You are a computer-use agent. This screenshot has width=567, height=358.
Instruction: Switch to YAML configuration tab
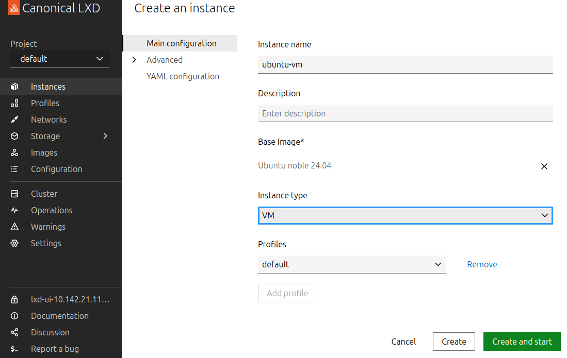click(183, 76)
